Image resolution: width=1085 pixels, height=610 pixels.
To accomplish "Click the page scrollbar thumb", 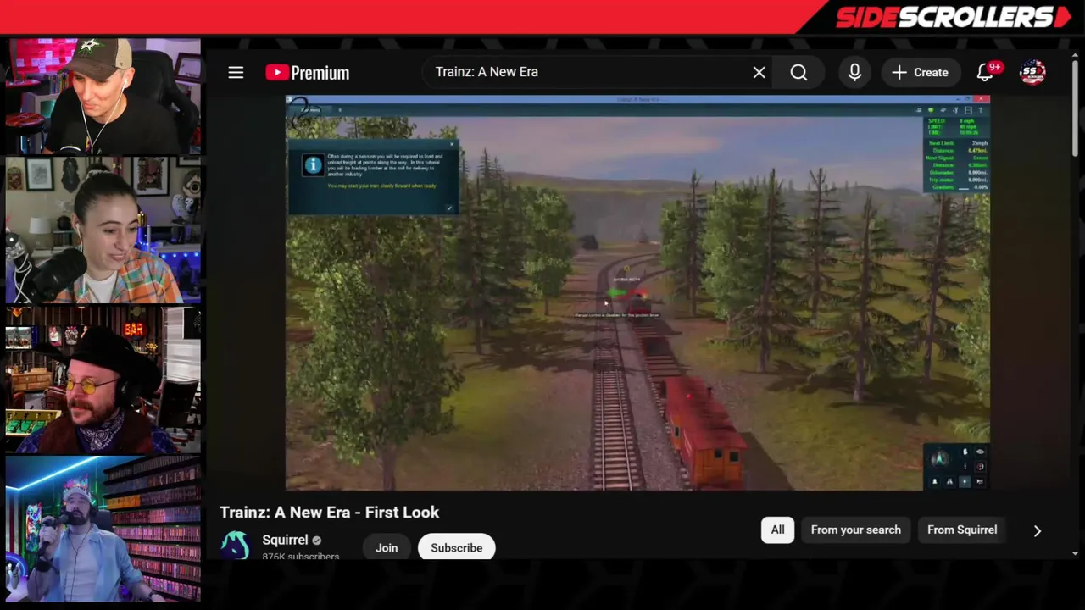I will pyautogui.click(x=1075, y=110).
